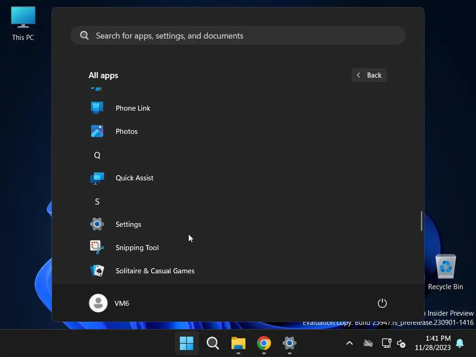The width and height of the screenshot is (476, 357).
Task: Open the Phone Link app icon
Action: pyautogui.click(x=97, y=108)
